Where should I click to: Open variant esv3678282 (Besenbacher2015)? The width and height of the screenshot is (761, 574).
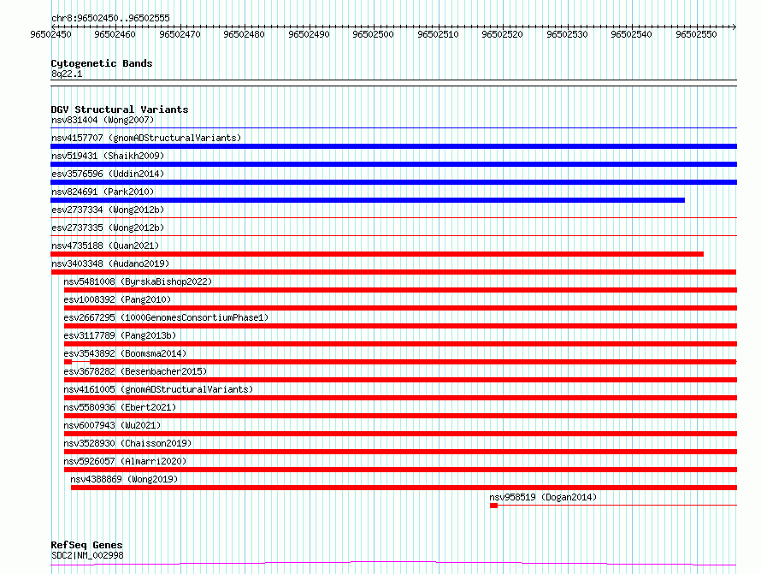tap(135, 371)
